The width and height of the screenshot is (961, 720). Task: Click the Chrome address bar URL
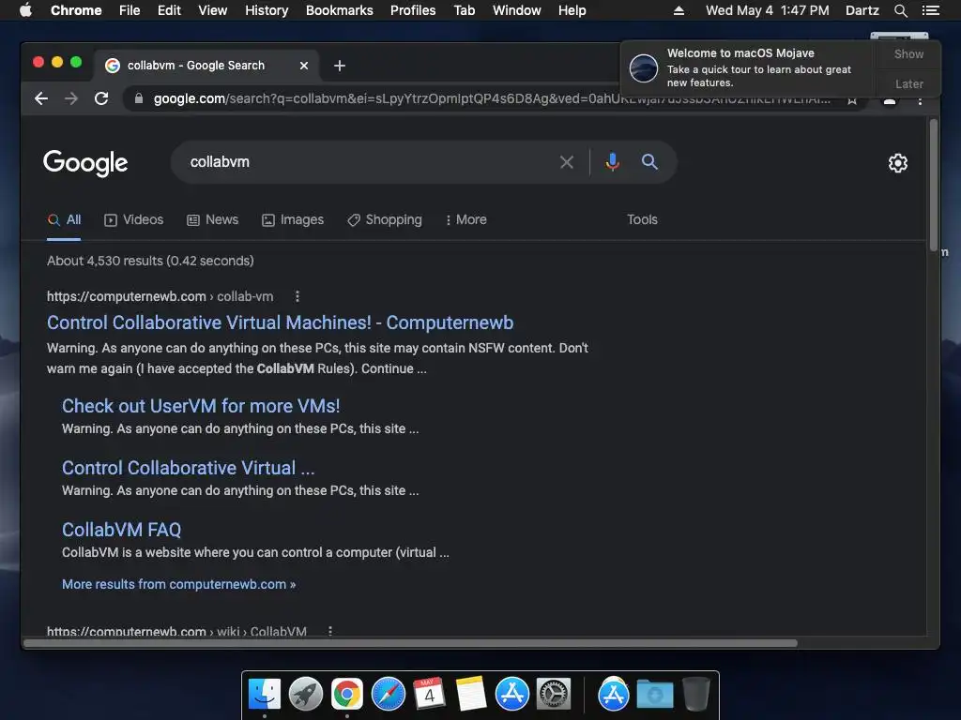click(x=492, y=98)
